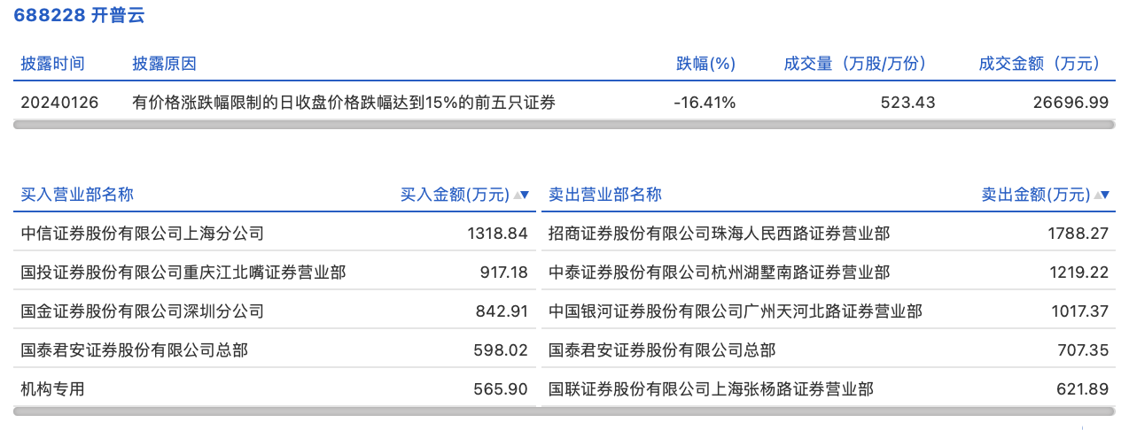Click the scrollbar below the buyer table
Viewport: 1129px width, 430px height.
click(273, 411)
